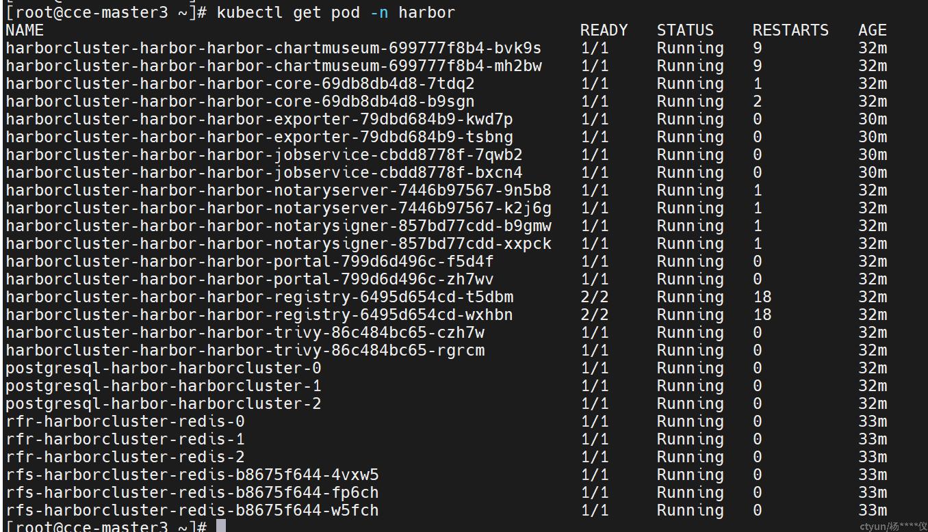Click the terminal cursor at the final prompt
The height and width of the screenshot is (532, 928).
point(220,526)
